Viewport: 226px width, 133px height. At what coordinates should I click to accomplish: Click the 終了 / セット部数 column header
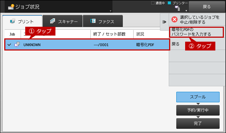(109, 34)
